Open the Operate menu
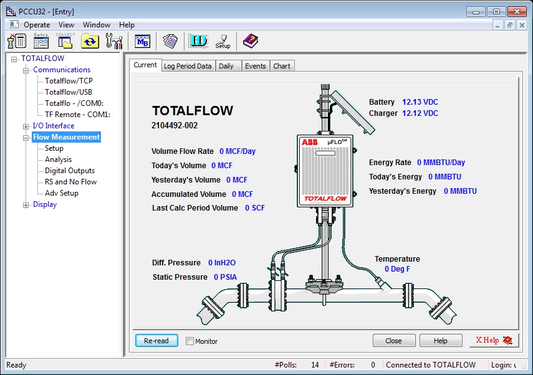533x375 pixels. point(37,24)
